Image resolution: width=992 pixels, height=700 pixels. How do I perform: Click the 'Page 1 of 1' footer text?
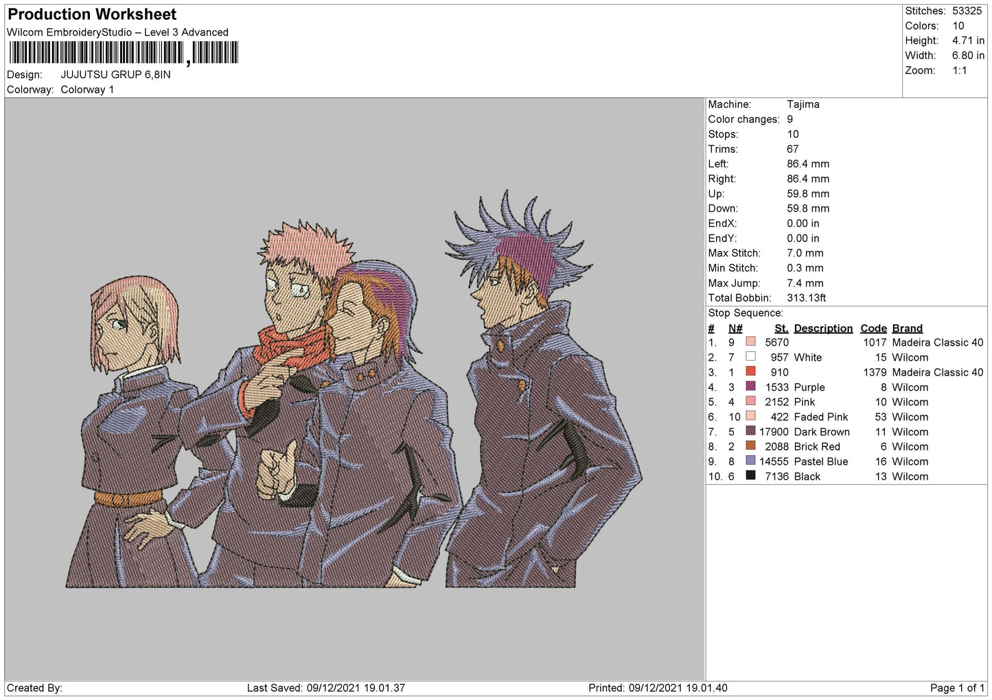(958, 688)
